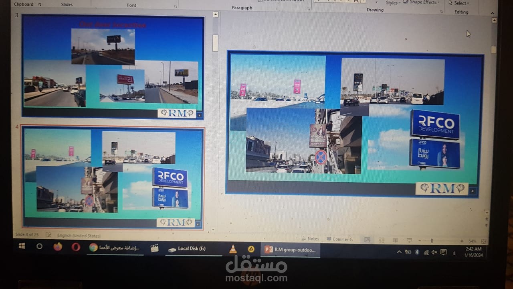513x289 pixels.
Task: Go to previous slide double-arrow button
Action: tap(487, 219)
